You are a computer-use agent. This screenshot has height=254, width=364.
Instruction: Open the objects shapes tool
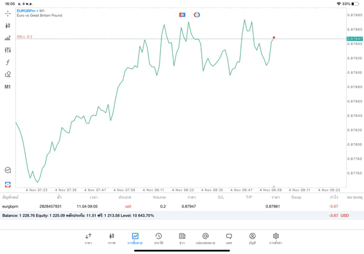coord(7,74)
